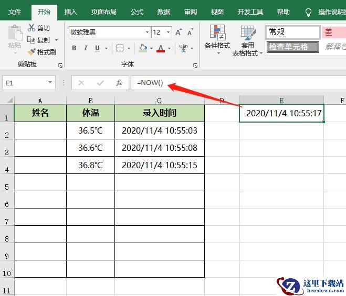This screenshot has width=346, height=296.
Task: Toggle Italic formatting
Action: 86,48
